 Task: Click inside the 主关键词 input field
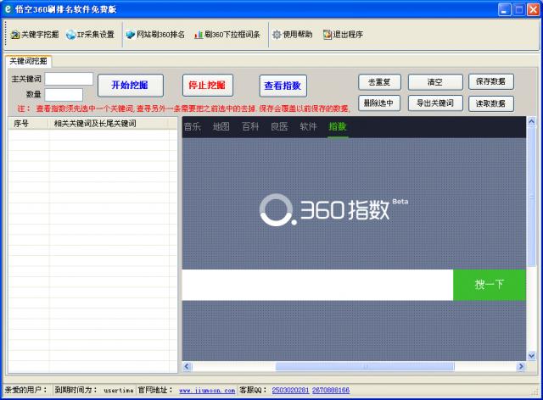click(69, 79)
